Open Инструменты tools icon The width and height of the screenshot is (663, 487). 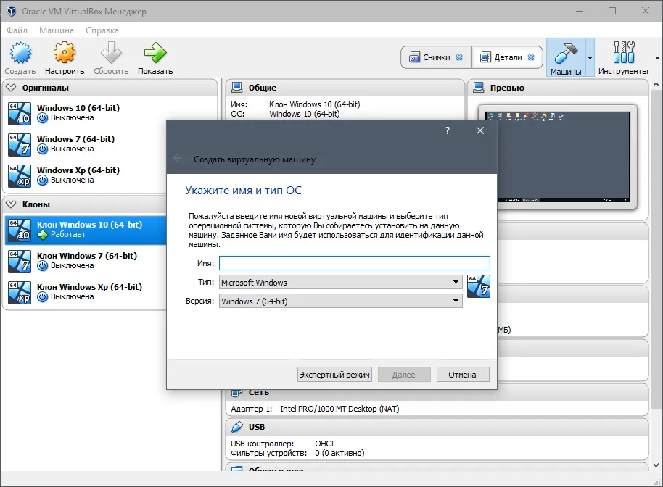624,52
